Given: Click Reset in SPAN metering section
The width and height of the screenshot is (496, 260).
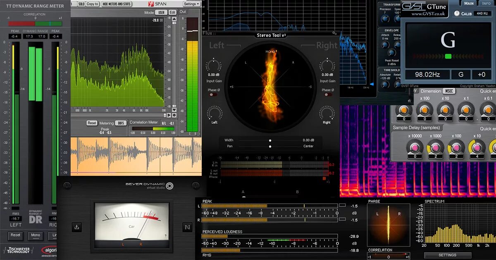Looking at the screenshot, I should click(x=92, y=123).
